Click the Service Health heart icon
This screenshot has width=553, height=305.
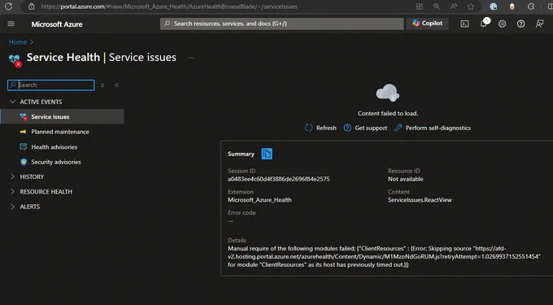(x=15, y=59)
